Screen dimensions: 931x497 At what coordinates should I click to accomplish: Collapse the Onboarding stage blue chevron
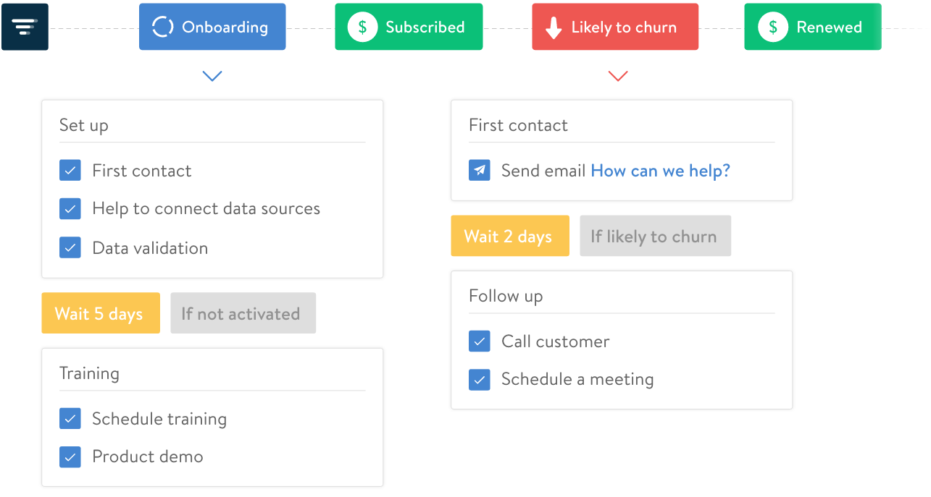click(x=212, y=76)
